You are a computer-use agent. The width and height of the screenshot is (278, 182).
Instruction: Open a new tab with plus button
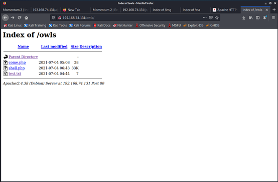coord(274,10)
